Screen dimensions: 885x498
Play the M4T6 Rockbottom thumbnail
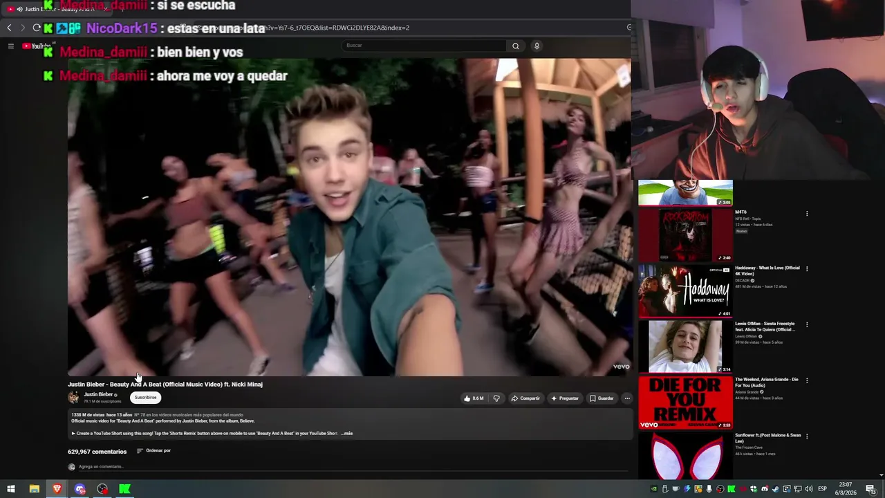[685, 234]
